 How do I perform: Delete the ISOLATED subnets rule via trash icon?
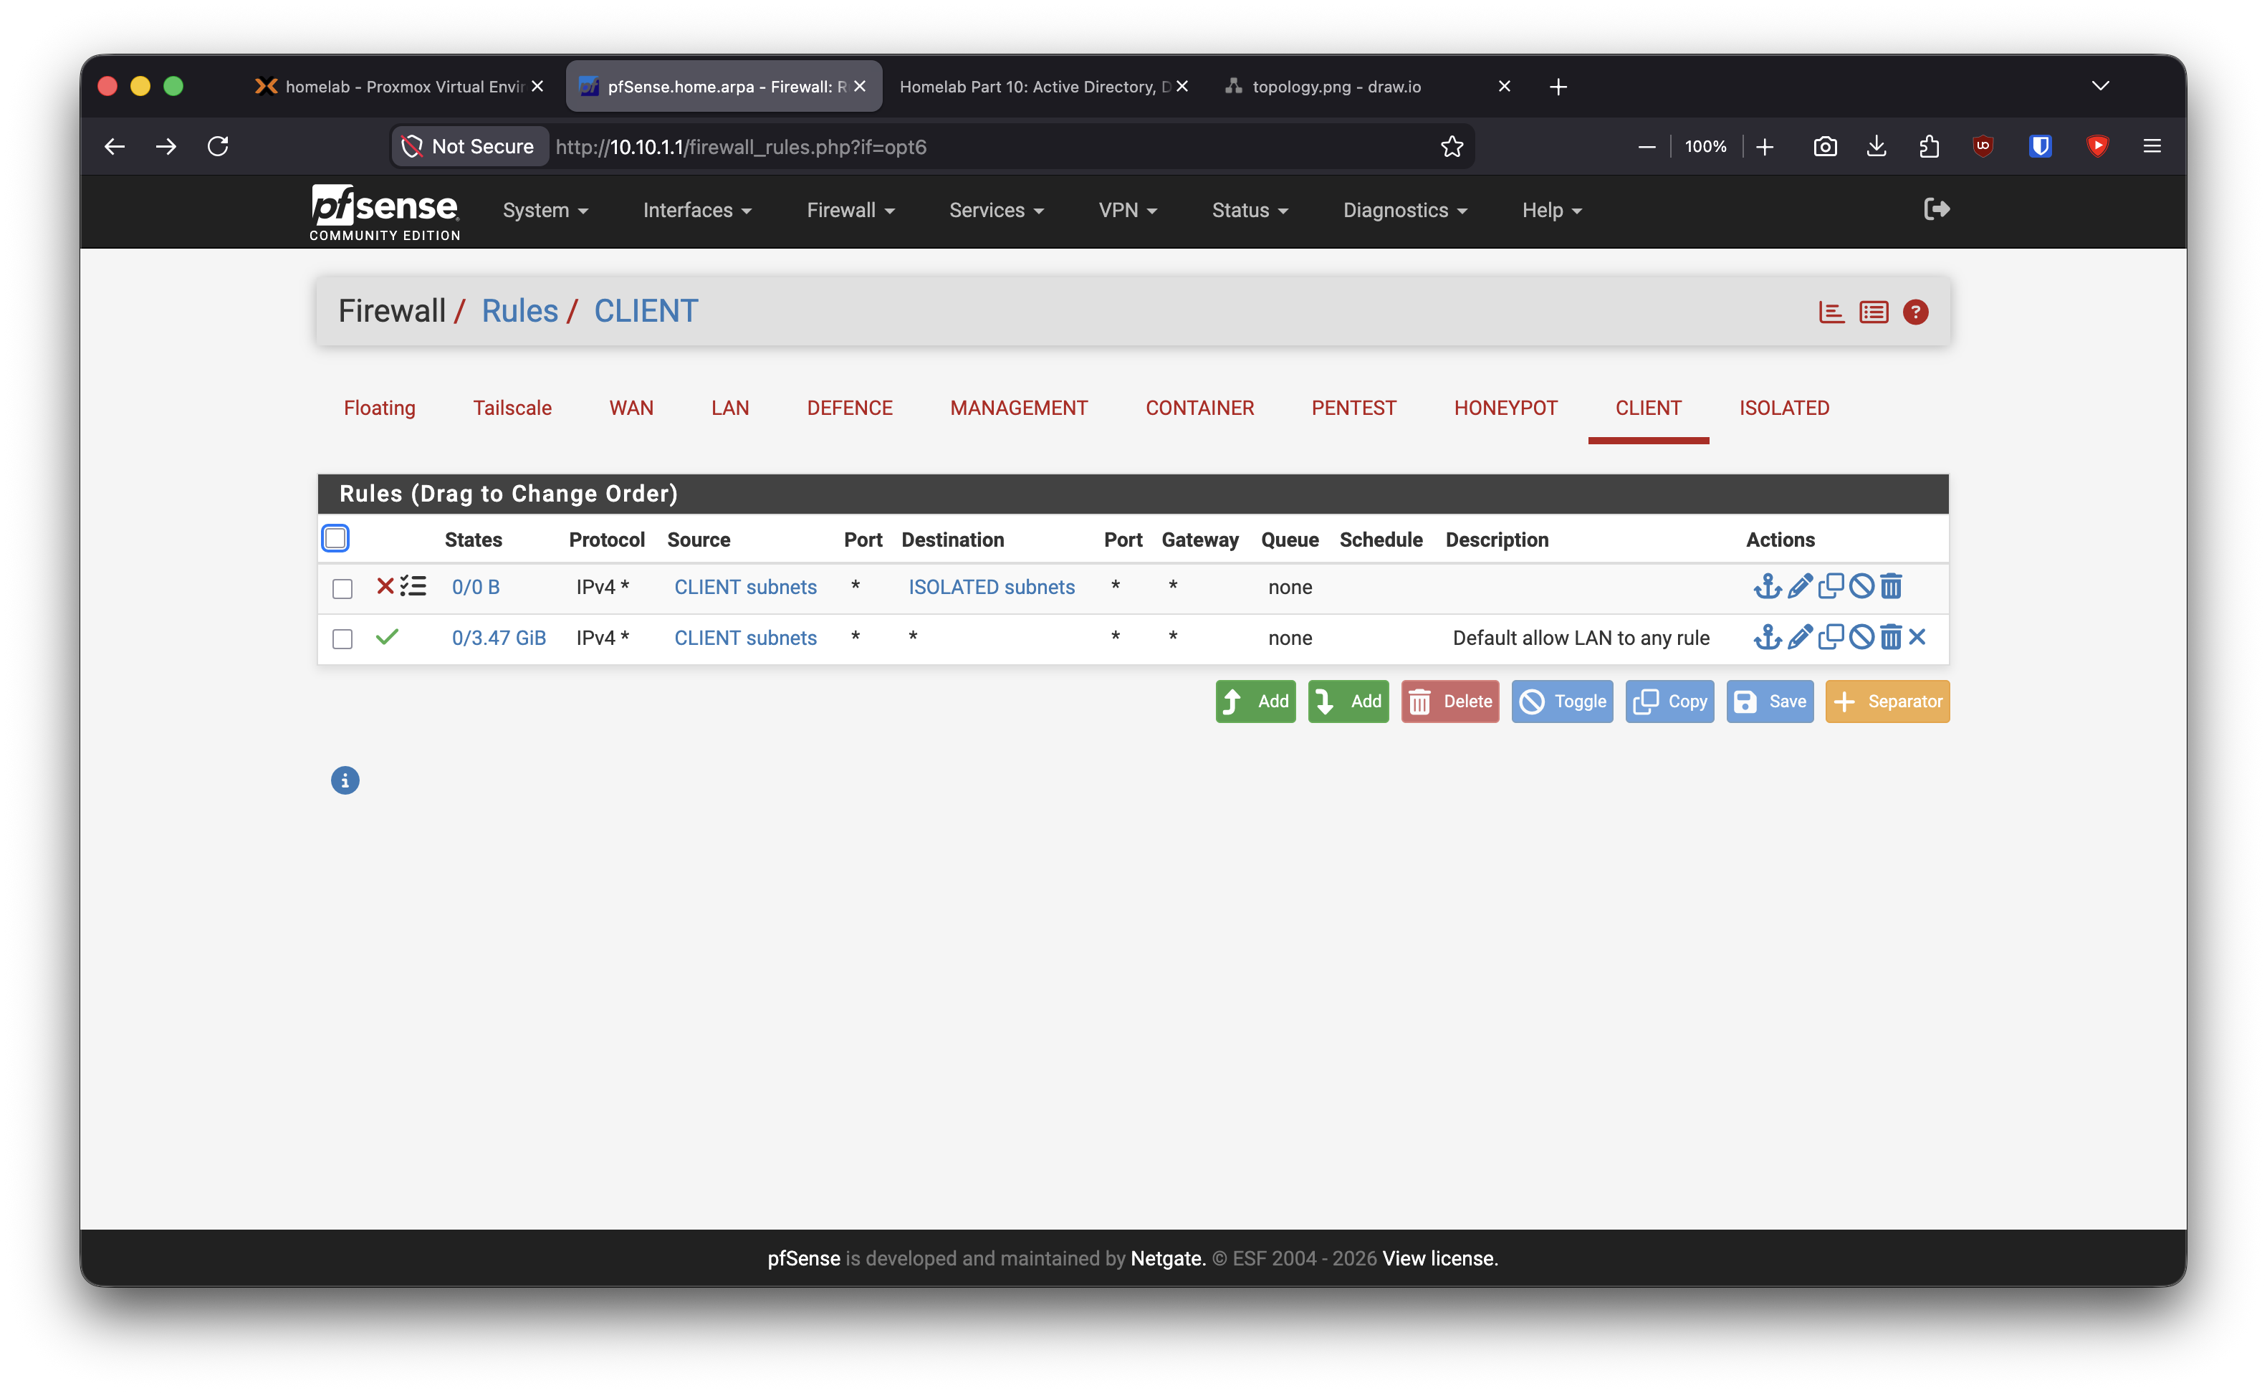pos(1890,586)
